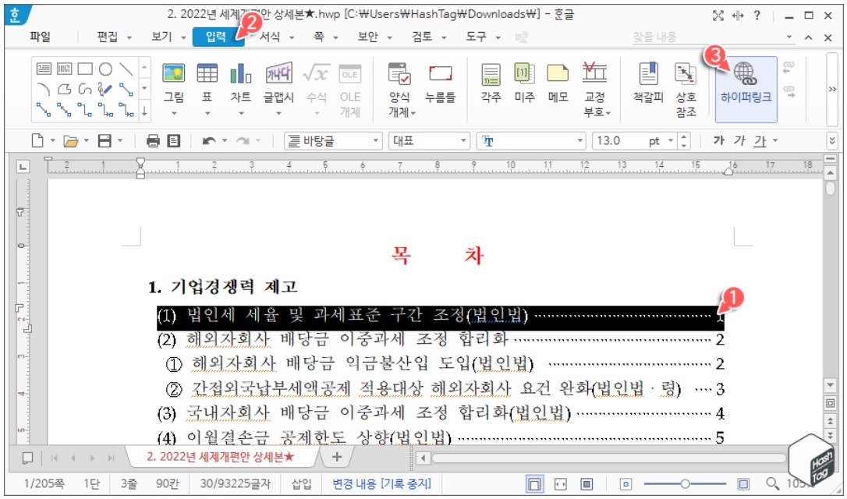This screenshot has width=847, height=499.
Task: Select the ellipse shape tool
Action: coord(106,69)
